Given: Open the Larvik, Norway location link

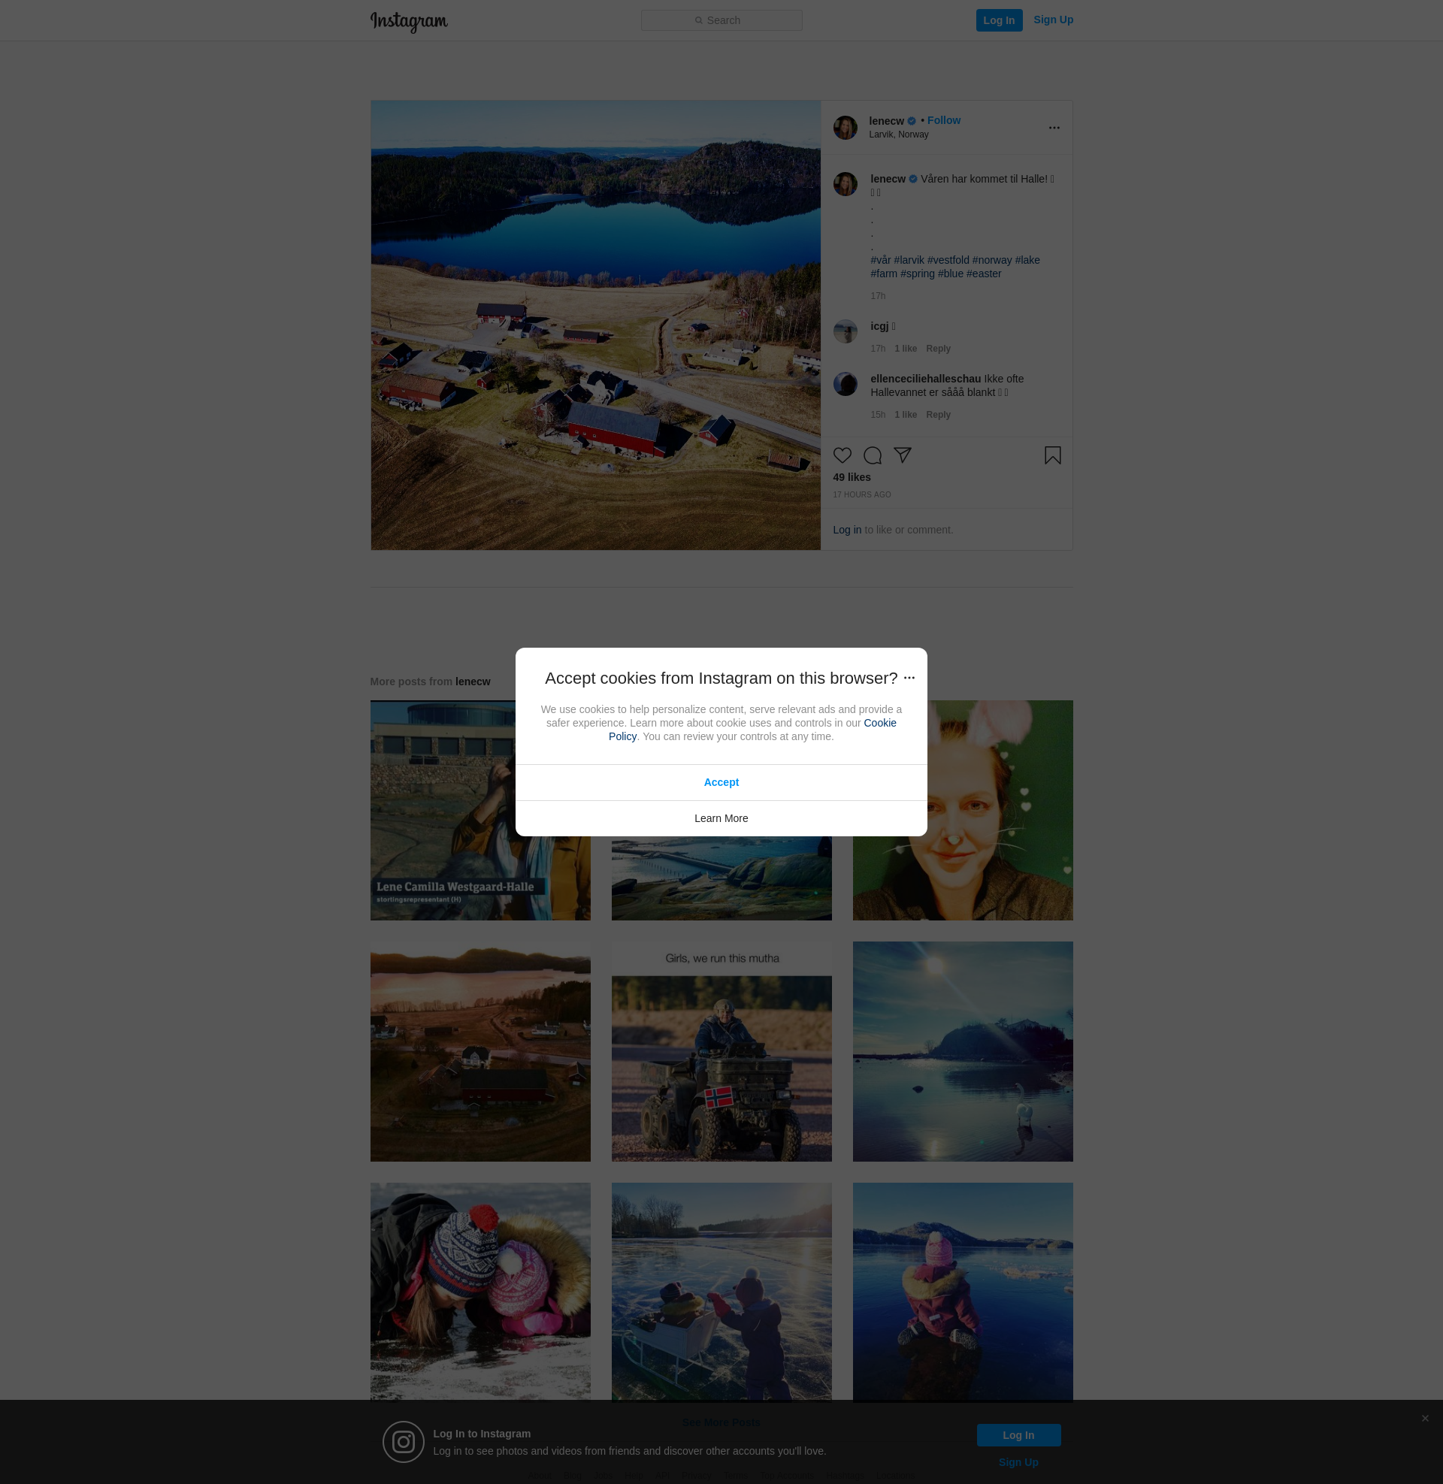Looking at the screenshot, I should click(x=898, y=134).
